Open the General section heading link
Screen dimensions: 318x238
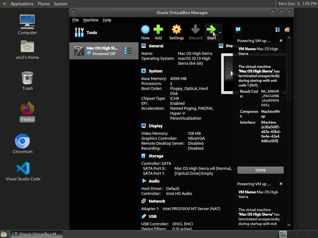(x=156, y=46)
